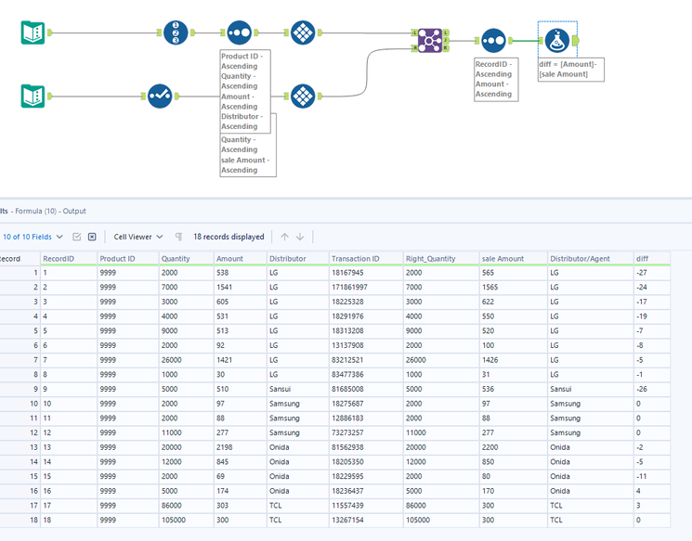Click diff cell with value -11
Image resolution: width=692 pixels, height=541 pixels.
652,477
